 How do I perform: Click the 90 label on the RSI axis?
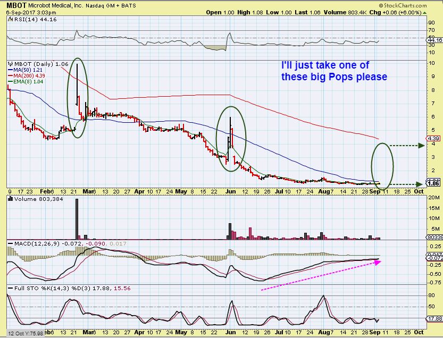[x=431, y=23]
